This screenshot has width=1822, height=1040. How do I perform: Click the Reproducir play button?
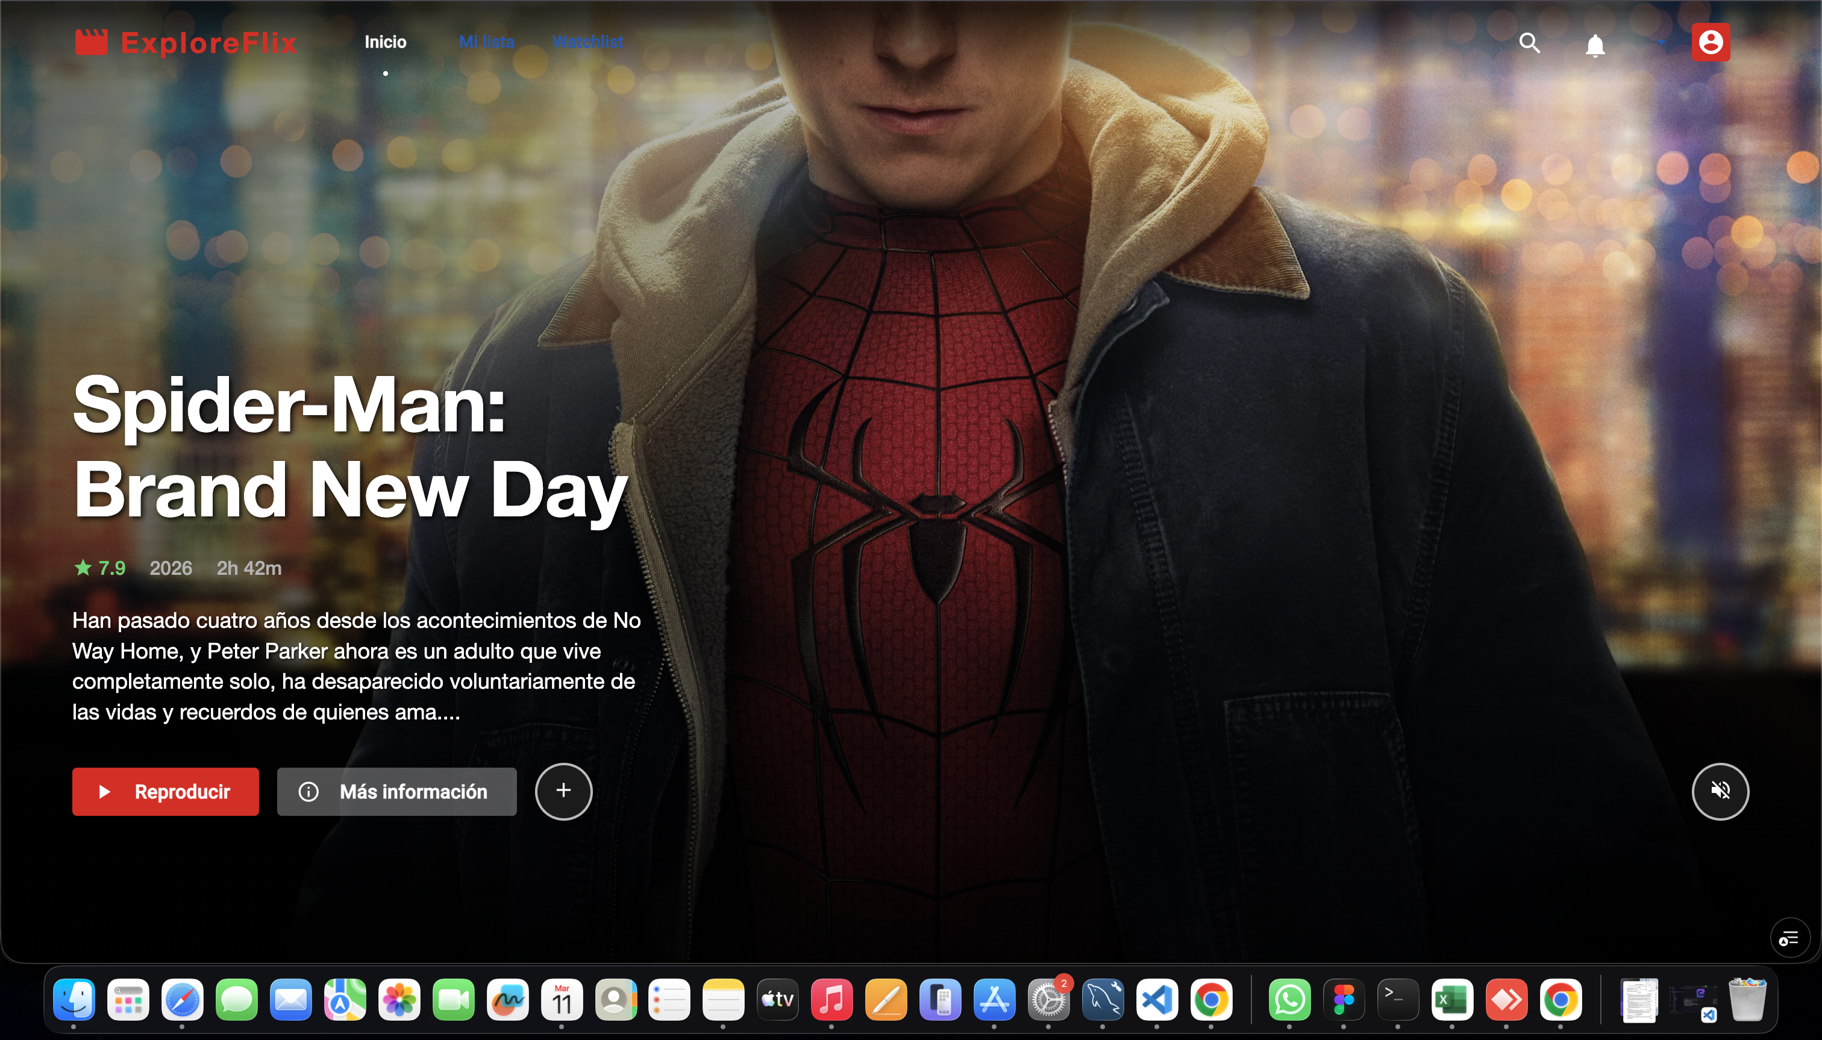tap(166, 791)
